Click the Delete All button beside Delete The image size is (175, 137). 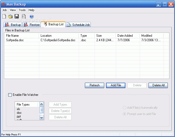158,85
